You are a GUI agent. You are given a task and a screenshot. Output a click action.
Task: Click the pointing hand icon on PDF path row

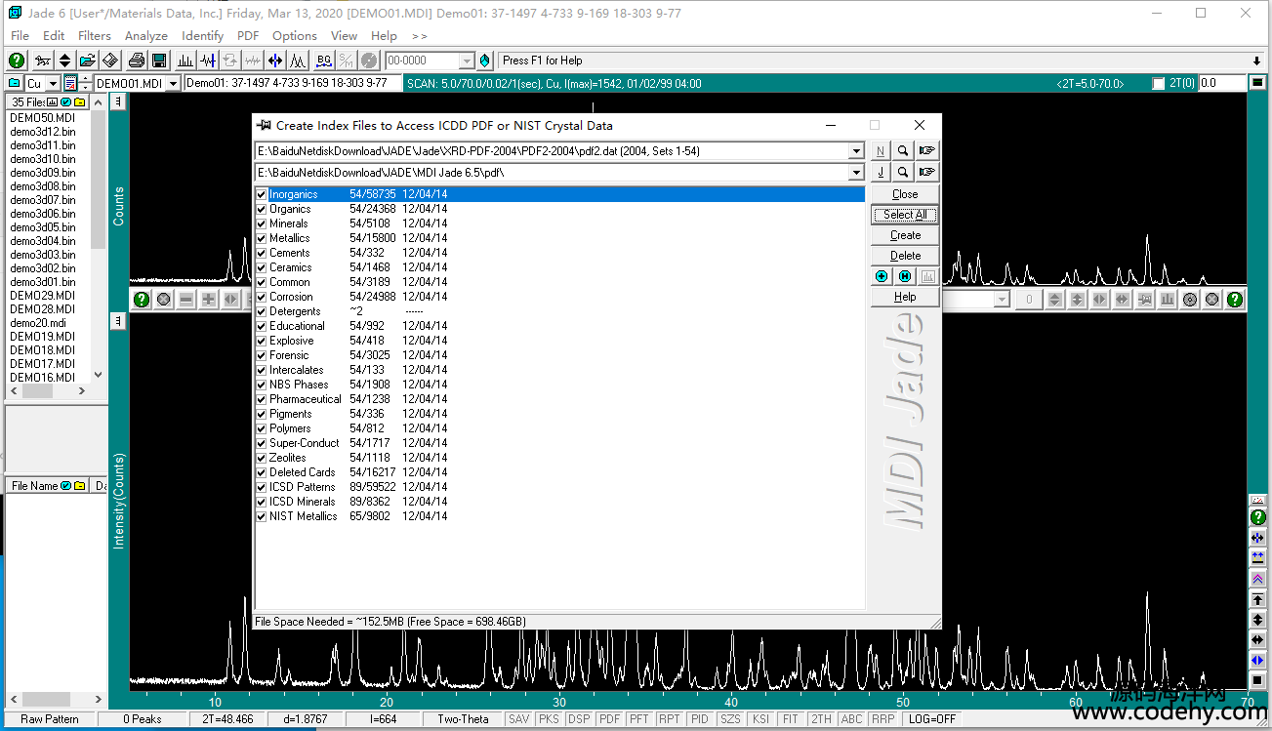927,151
